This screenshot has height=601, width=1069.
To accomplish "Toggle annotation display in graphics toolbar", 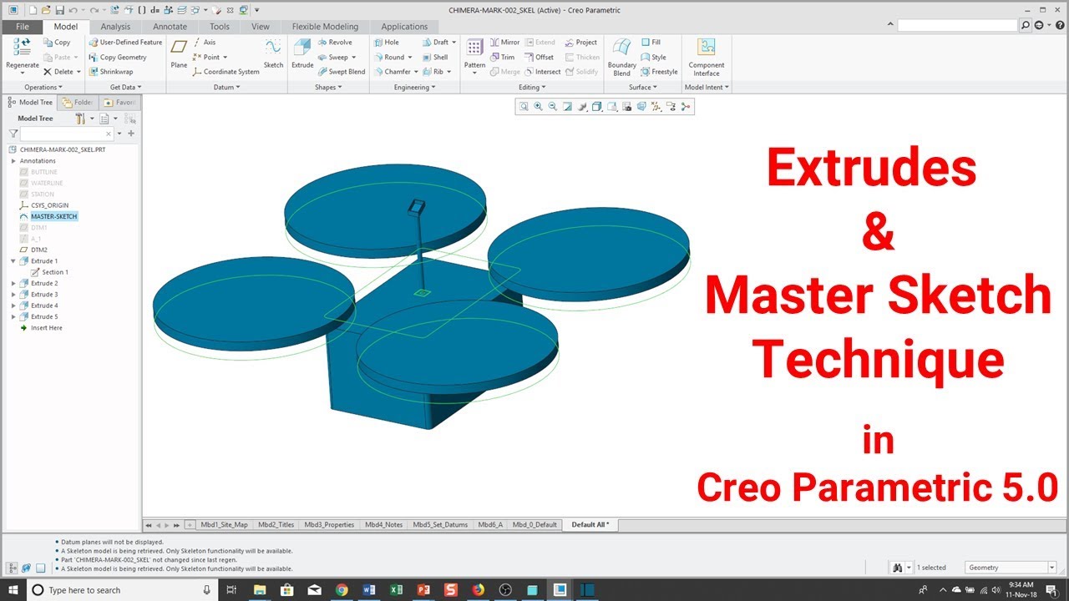I will [671, 106].
